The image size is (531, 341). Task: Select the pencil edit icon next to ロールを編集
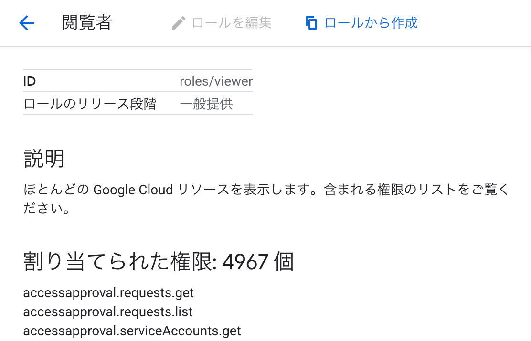179,22
